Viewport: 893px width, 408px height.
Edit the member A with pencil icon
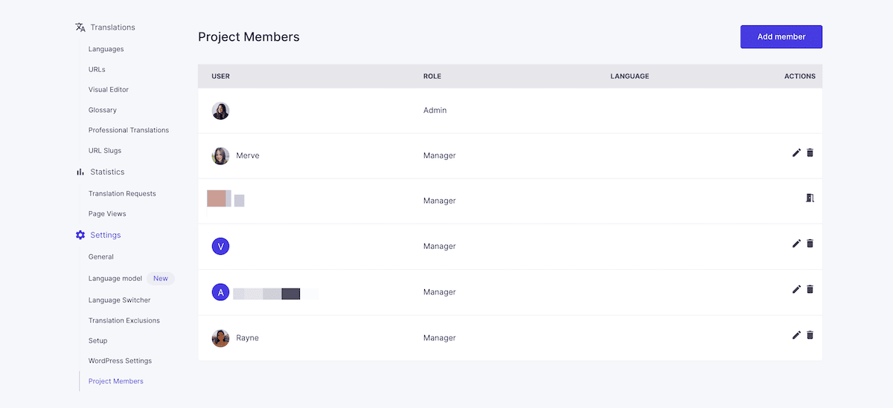[796, 289]
